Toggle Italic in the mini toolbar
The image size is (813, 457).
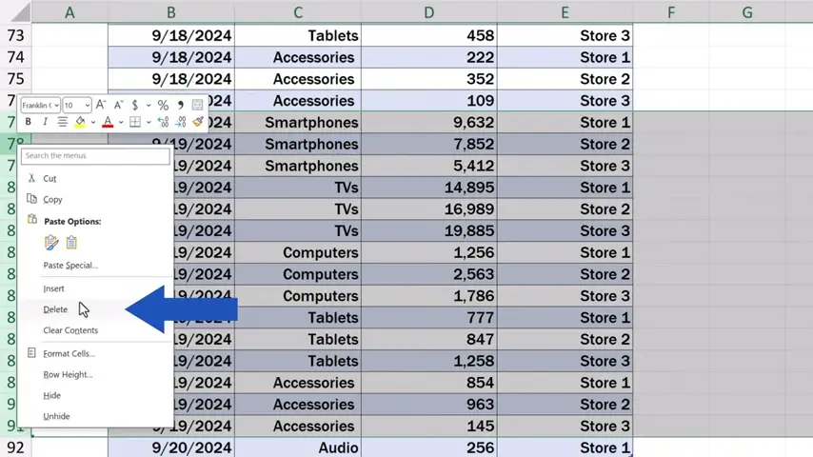(x=46, y=122)
